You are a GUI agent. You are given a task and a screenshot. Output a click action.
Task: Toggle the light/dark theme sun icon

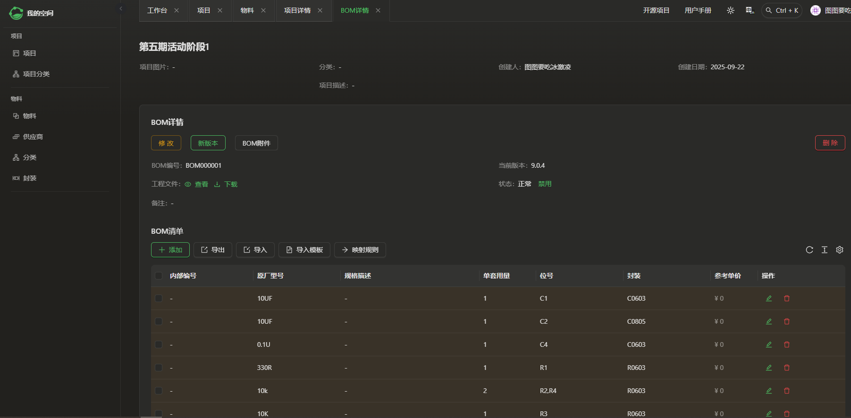(x=730, y=10)
